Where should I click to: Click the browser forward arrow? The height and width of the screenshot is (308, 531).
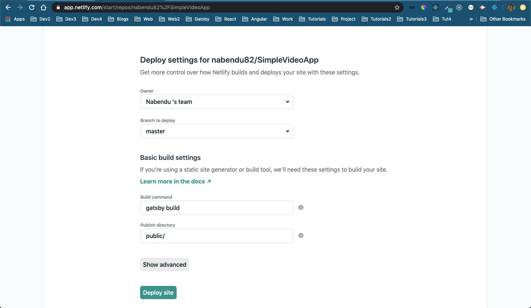coord(20,7)
